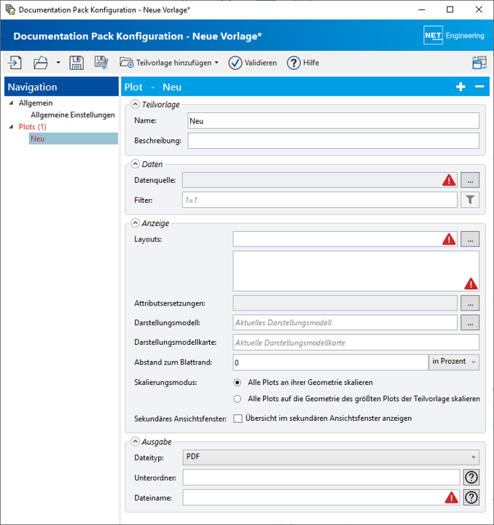Click the Dateiname warning icon
494x525 pixels.
(x=452, y=497)
